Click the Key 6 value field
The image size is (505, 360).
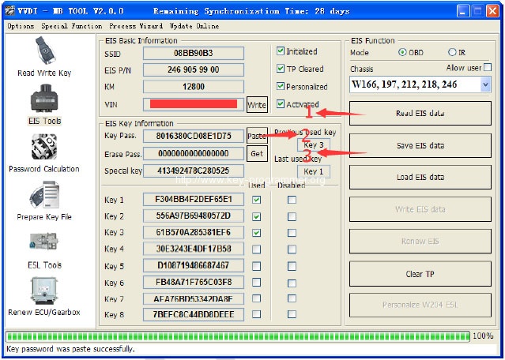pos(194,282)
